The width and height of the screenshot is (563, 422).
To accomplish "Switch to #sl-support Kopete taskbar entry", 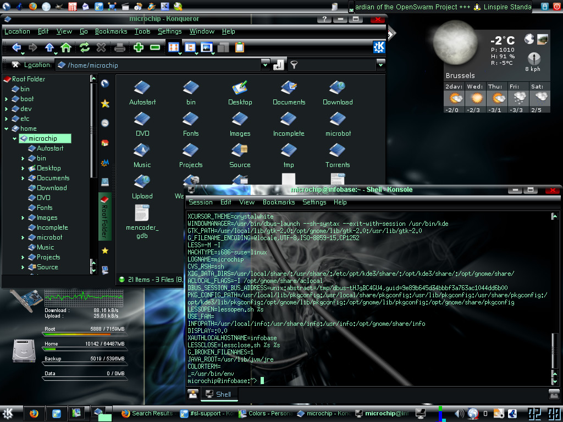I will point(207,414).
